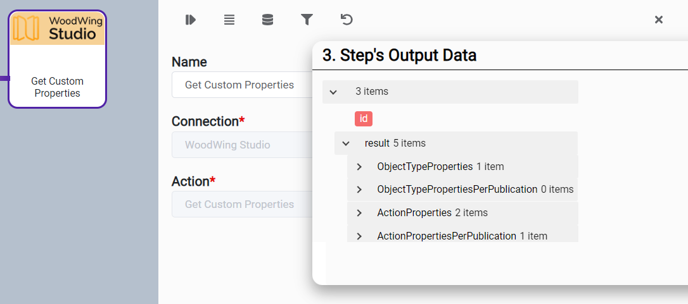Image resolution: width=688 pixels, height=304 pixels.
Task: Open the filter funnel icon
Action: (307, 20)
